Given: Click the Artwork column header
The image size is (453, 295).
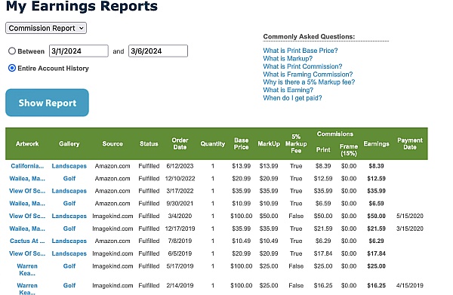Looking at the screenshot, I should click(x=27, y=144).
